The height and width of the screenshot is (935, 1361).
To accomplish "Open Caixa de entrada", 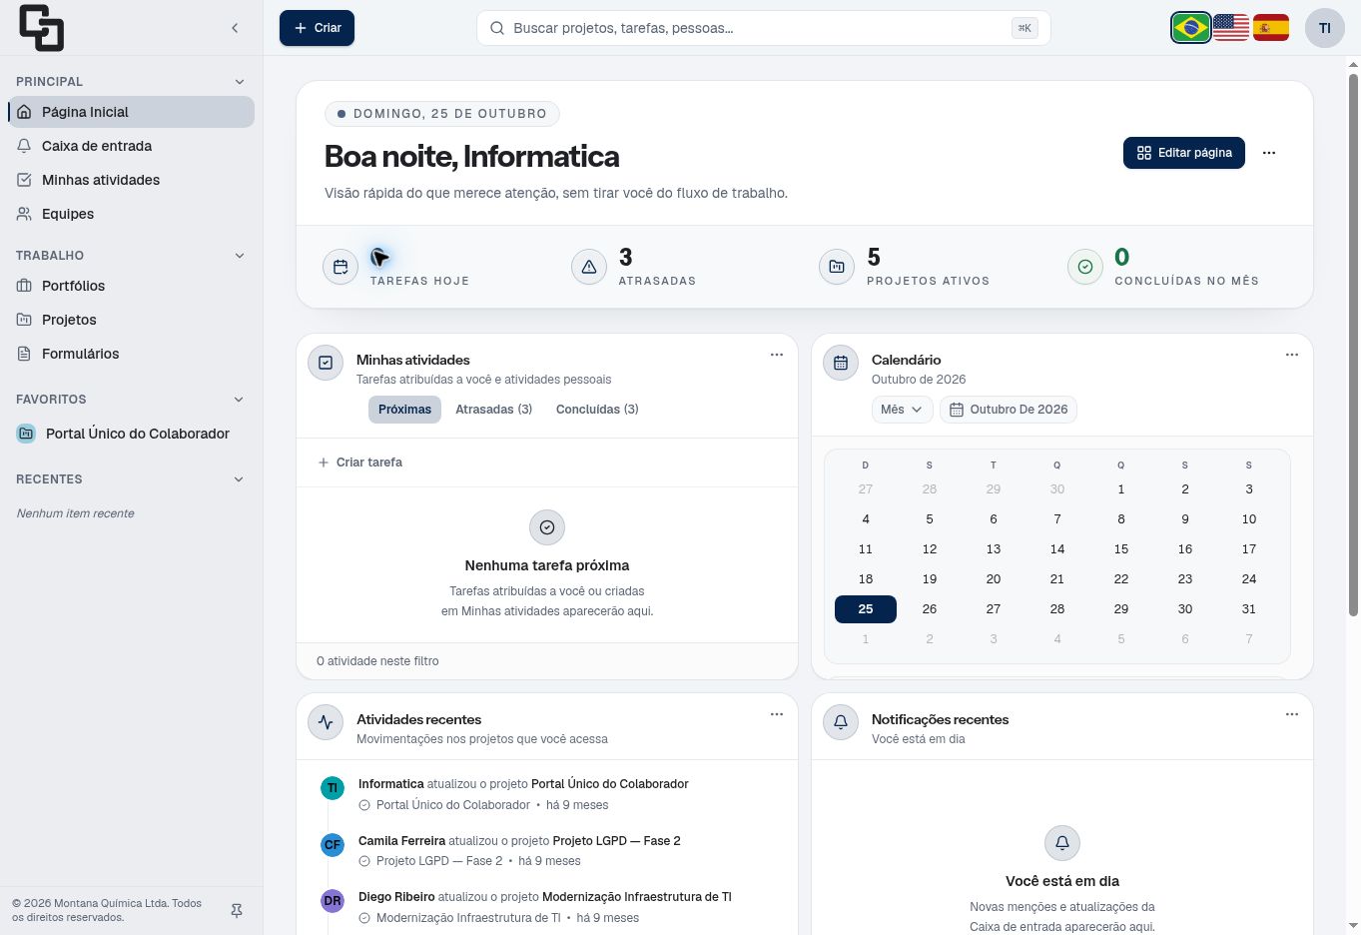I will [x=131, y=146].
